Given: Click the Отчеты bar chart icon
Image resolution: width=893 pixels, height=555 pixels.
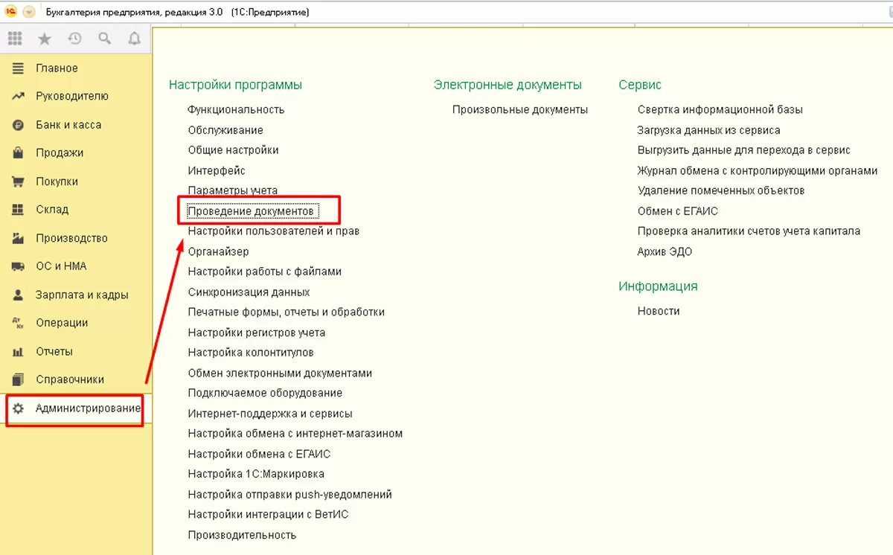Looking at the screenshot, I should (18, 351).
